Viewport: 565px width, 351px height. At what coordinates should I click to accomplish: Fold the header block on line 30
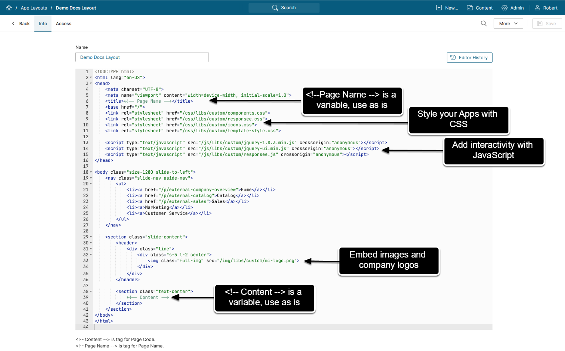(91, 243)
